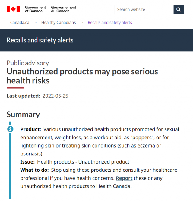
Task: Click the Public advisory subtitle
Action: 28,63
